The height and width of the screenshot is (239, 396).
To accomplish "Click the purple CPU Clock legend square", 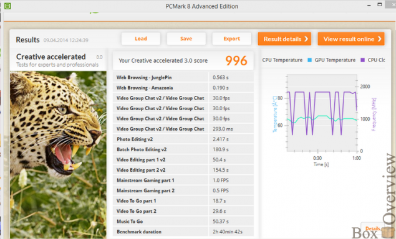I will point(363,60).
